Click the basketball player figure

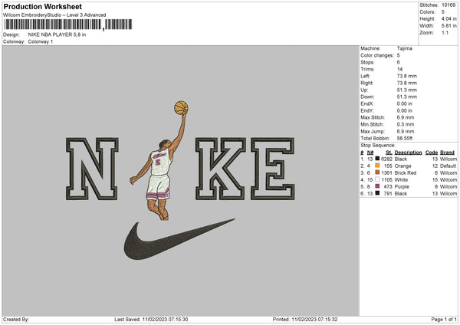coord(160,166)
